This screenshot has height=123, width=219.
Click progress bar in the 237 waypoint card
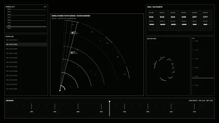pos(196,24)
